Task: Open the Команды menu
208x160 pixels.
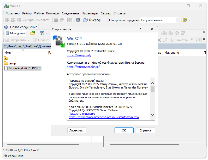Action: tap(53, 13)
